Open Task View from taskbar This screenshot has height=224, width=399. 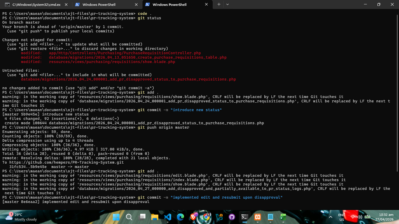(142, 217)
